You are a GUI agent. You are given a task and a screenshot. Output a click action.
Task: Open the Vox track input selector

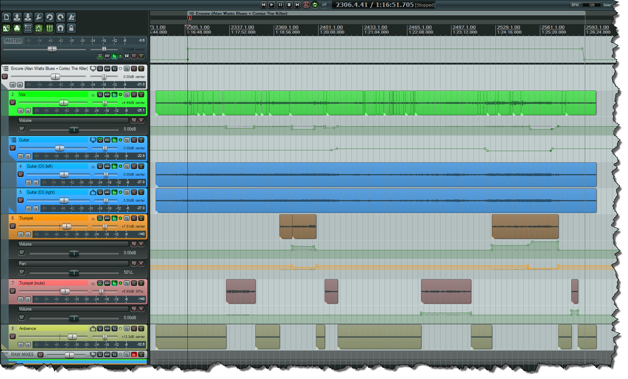pyautogui.click(x=28, y=111)
